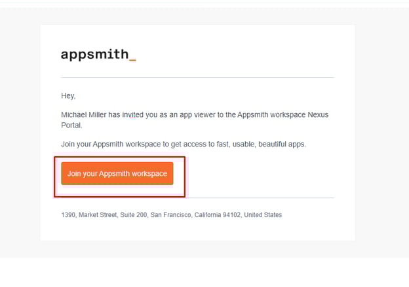Click "Suite 200" in the footer address
Viewport: 409px width, 287px height.
click(x=133, y=215)
